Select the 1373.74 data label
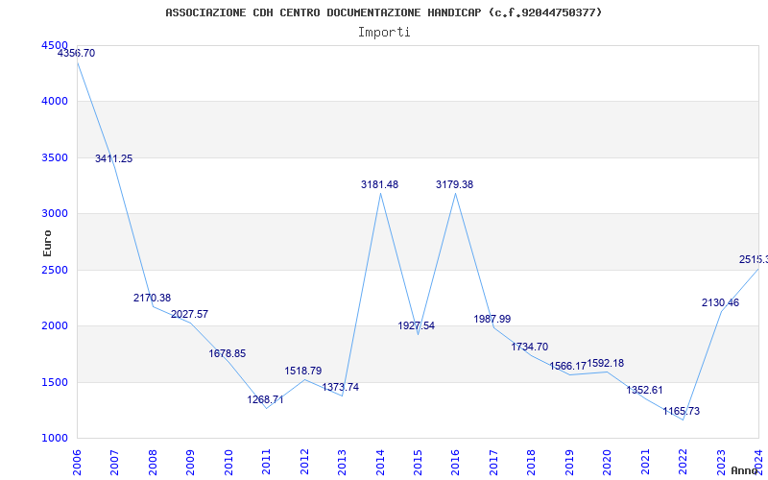This screenshot has width=768, height=480. [x=341, y=387]
